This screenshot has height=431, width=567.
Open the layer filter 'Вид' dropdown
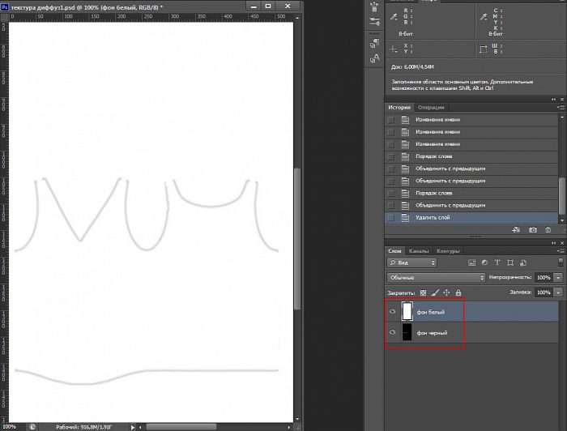click(x=411, y=262)
